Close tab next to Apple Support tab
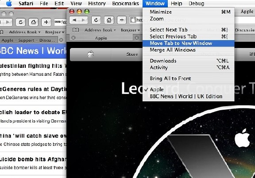Viewport: 255px width, 178px height. pos(61,40)
